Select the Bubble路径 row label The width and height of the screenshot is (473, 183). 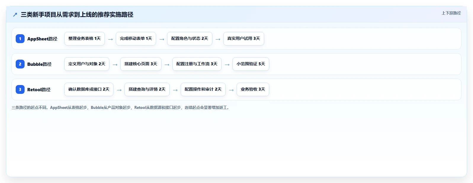[39, 64]
